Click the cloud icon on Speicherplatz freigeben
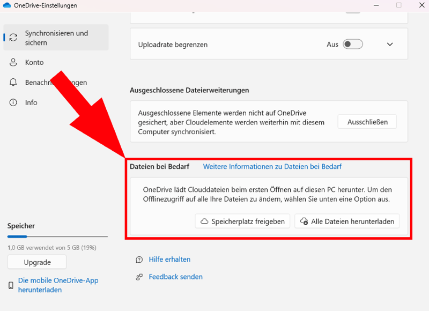 coord(204,221)
